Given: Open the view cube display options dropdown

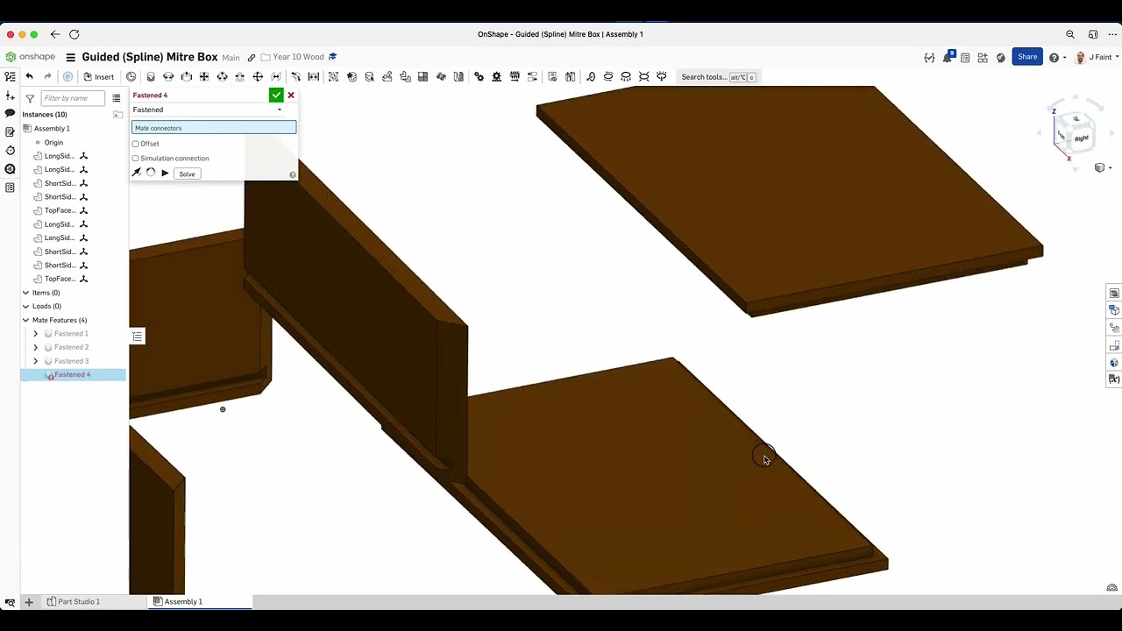Looking at the screenshot, I should [1103, 167].
